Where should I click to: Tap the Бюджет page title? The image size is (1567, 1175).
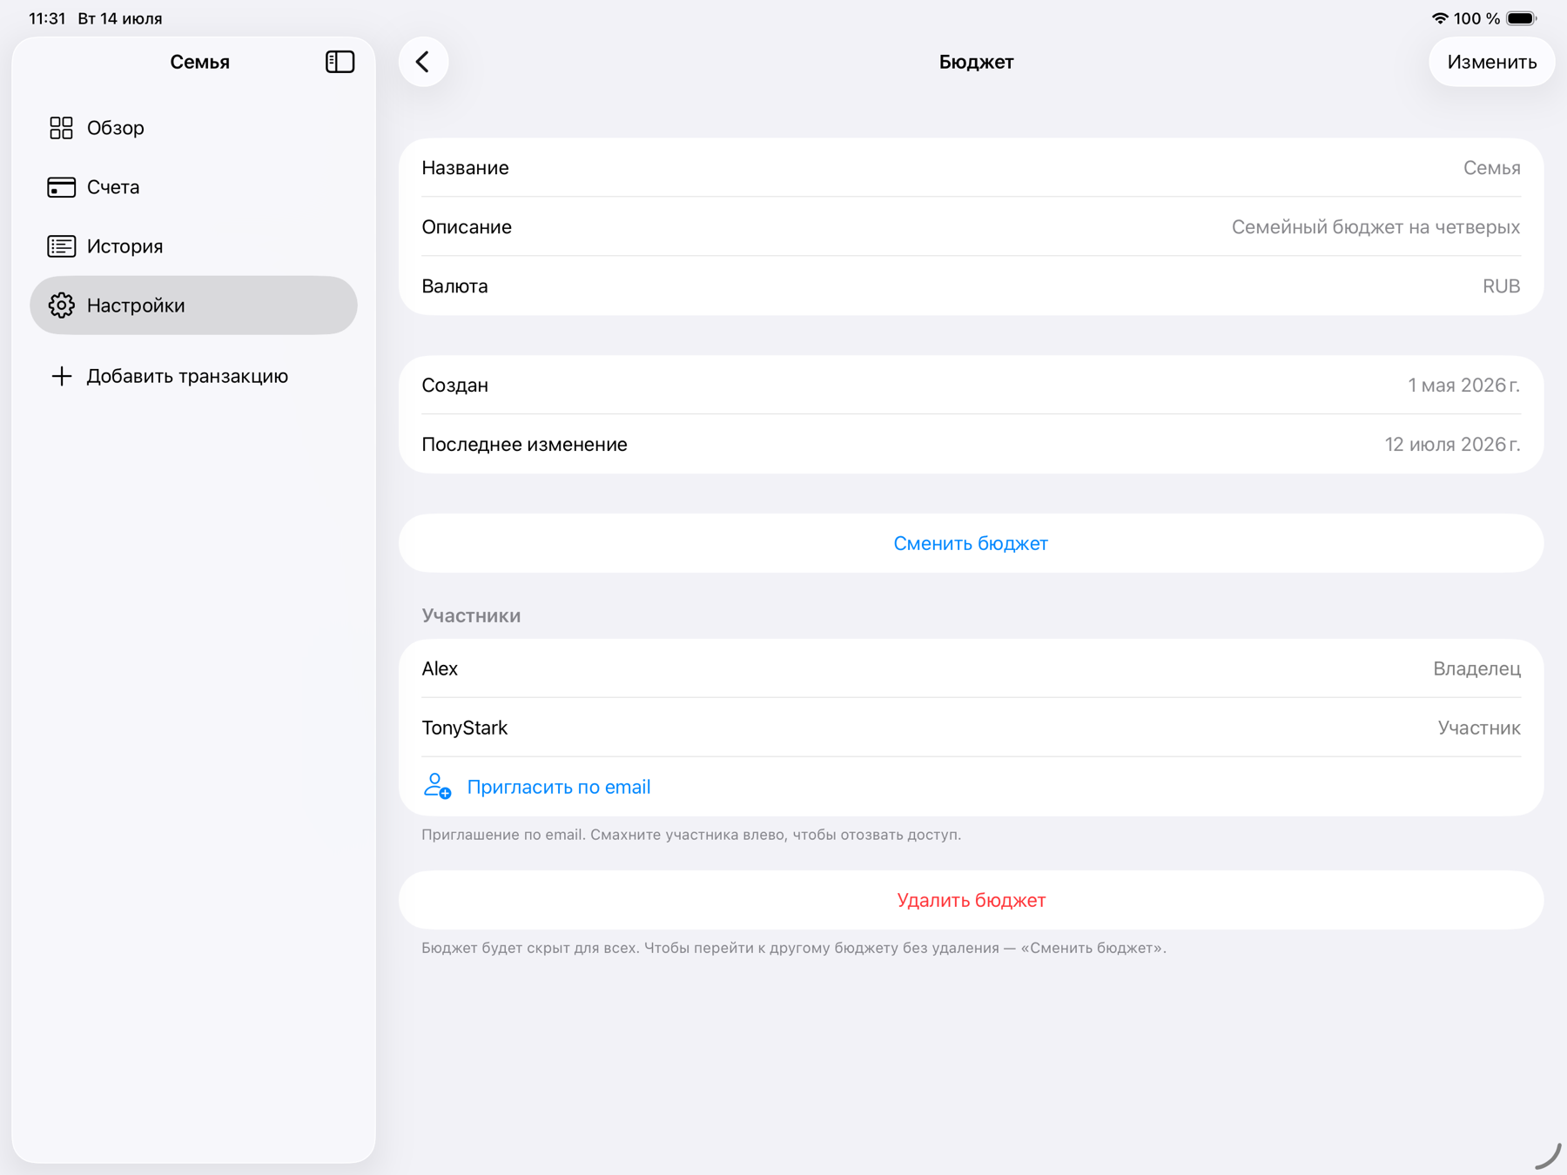tap(976, 62)
